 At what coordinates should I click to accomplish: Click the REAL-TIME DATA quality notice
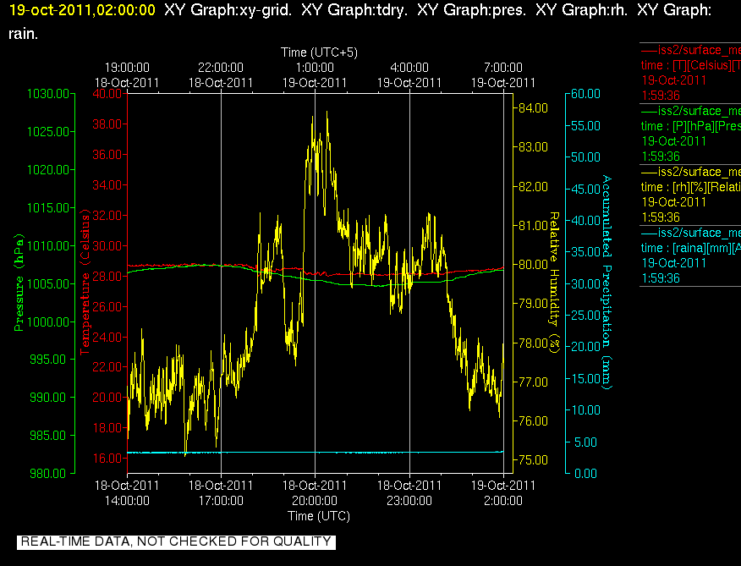pos(176,541)
